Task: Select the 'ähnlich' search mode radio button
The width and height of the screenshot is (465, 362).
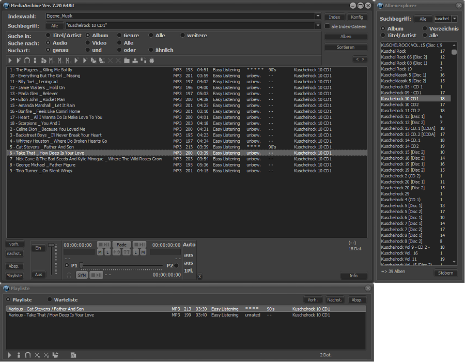Action: pos(152,50)
